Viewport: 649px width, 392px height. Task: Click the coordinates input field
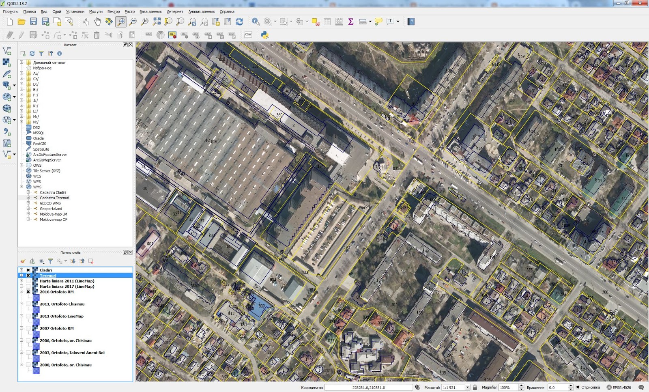368,387
